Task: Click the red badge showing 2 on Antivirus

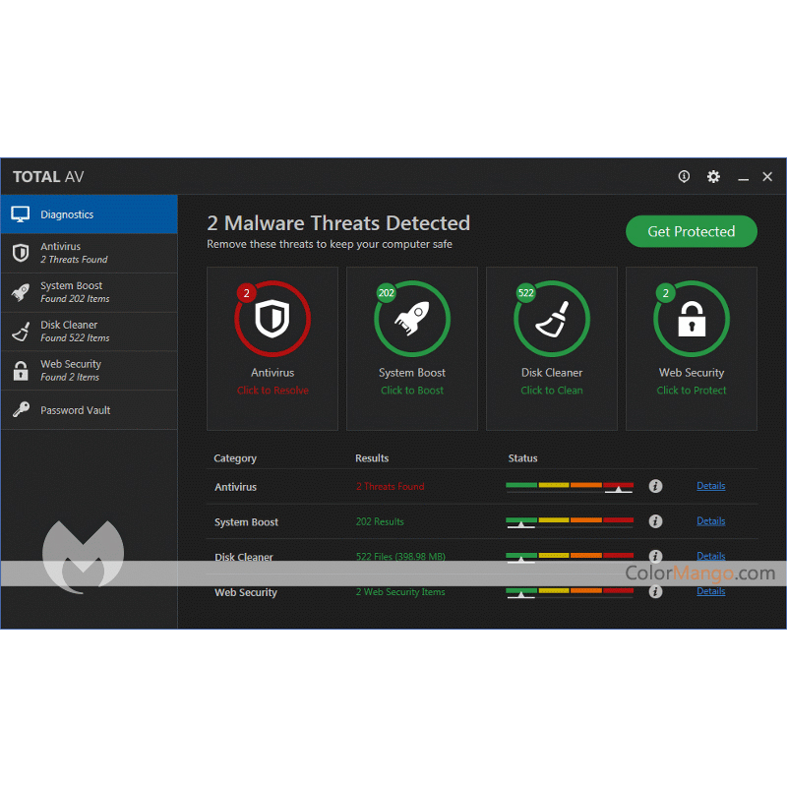Action: tap(247, 293)
